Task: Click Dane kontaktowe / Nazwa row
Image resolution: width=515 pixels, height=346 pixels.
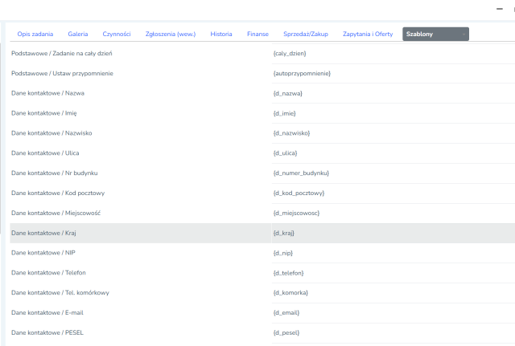Action: (262, 93)
